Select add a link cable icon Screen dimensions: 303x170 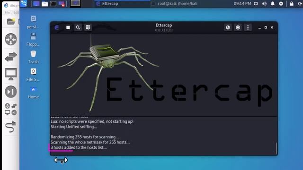pos(10,127)
